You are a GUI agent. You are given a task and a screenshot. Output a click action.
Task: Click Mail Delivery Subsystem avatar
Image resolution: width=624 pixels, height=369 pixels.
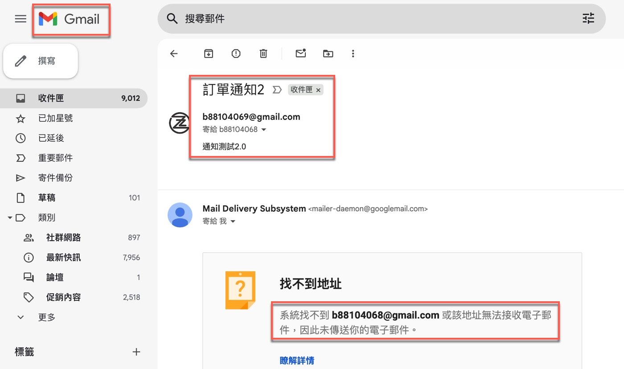click(x=180, y=215)
